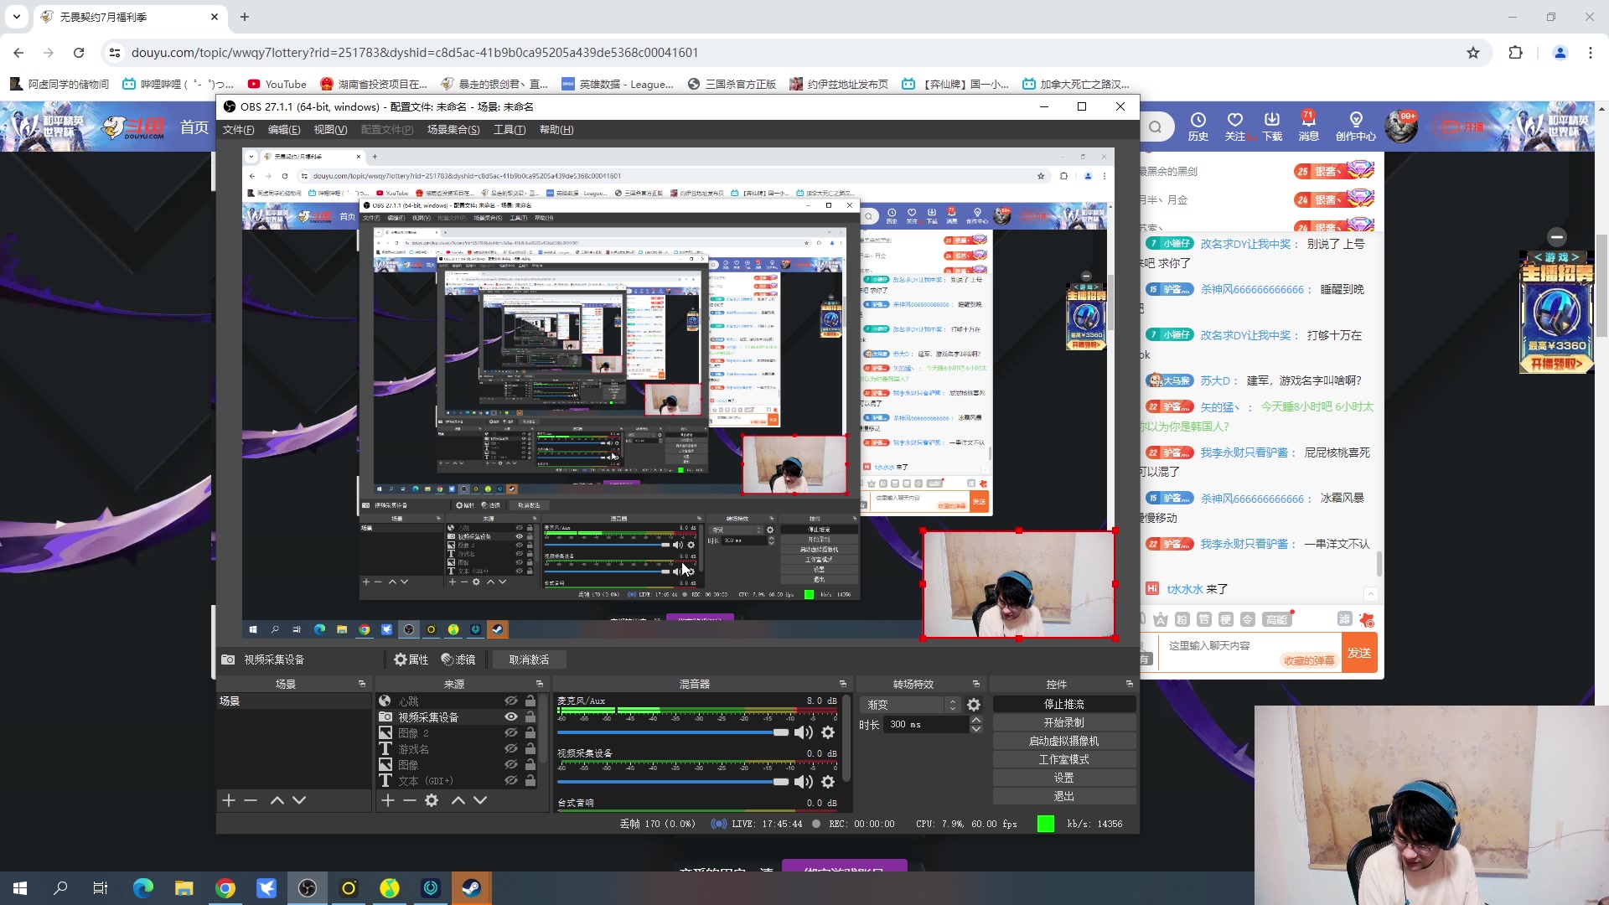The height and width of the screenshot is (905, 1609).
Task: Toggle visibility of 视频采集设备 source
Action: 510,717
